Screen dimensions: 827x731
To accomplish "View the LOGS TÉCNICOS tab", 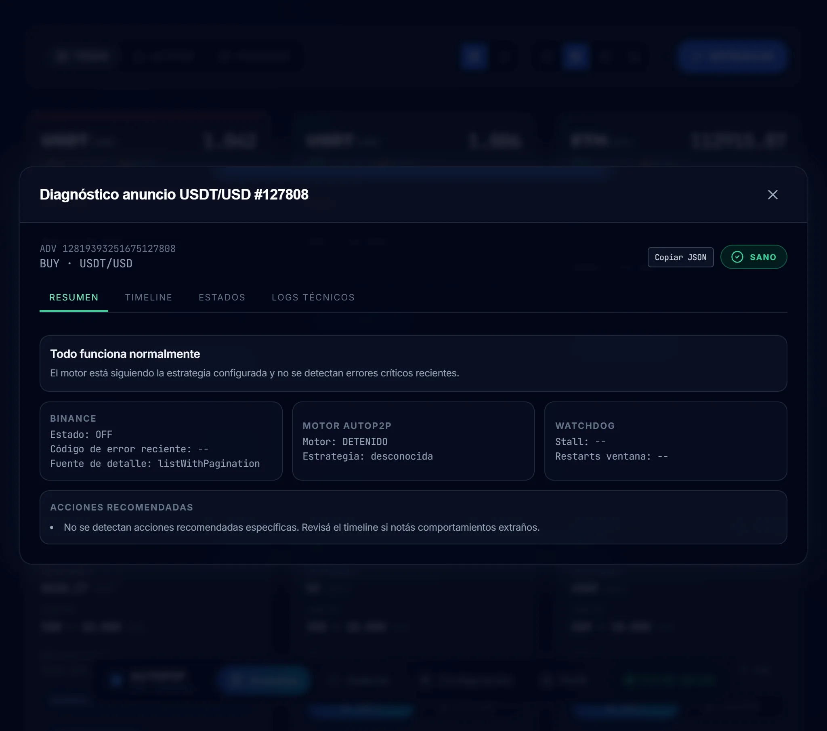I will 313,297.
